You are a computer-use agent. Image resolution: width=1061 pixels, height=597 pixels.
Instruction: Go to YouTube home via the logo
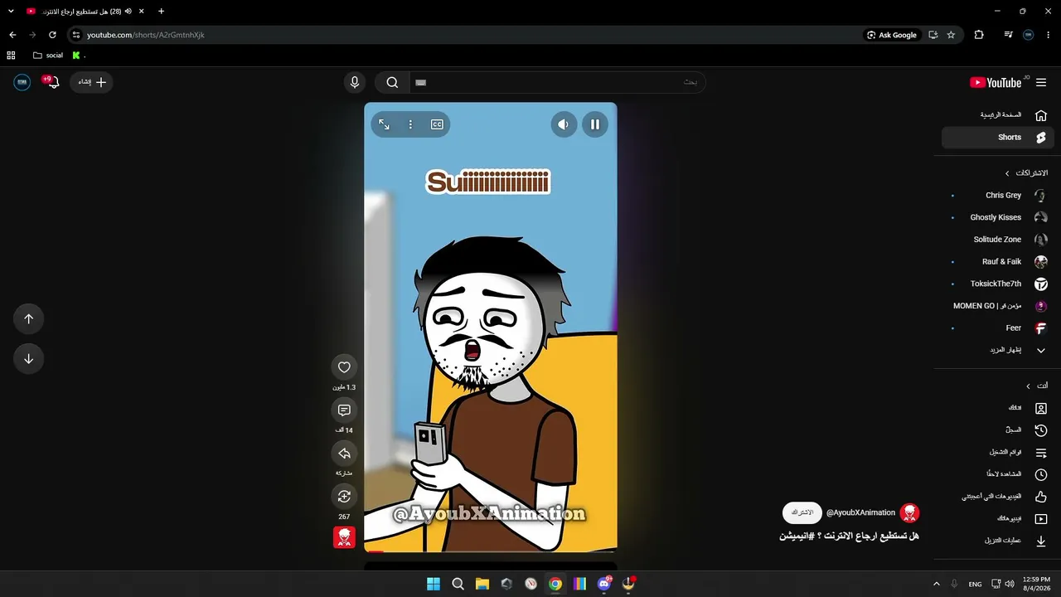[x=996, y=82]
